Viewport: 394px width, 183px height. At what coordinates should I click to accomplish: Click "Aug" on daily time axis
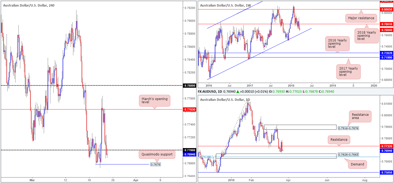coord(365,180)
